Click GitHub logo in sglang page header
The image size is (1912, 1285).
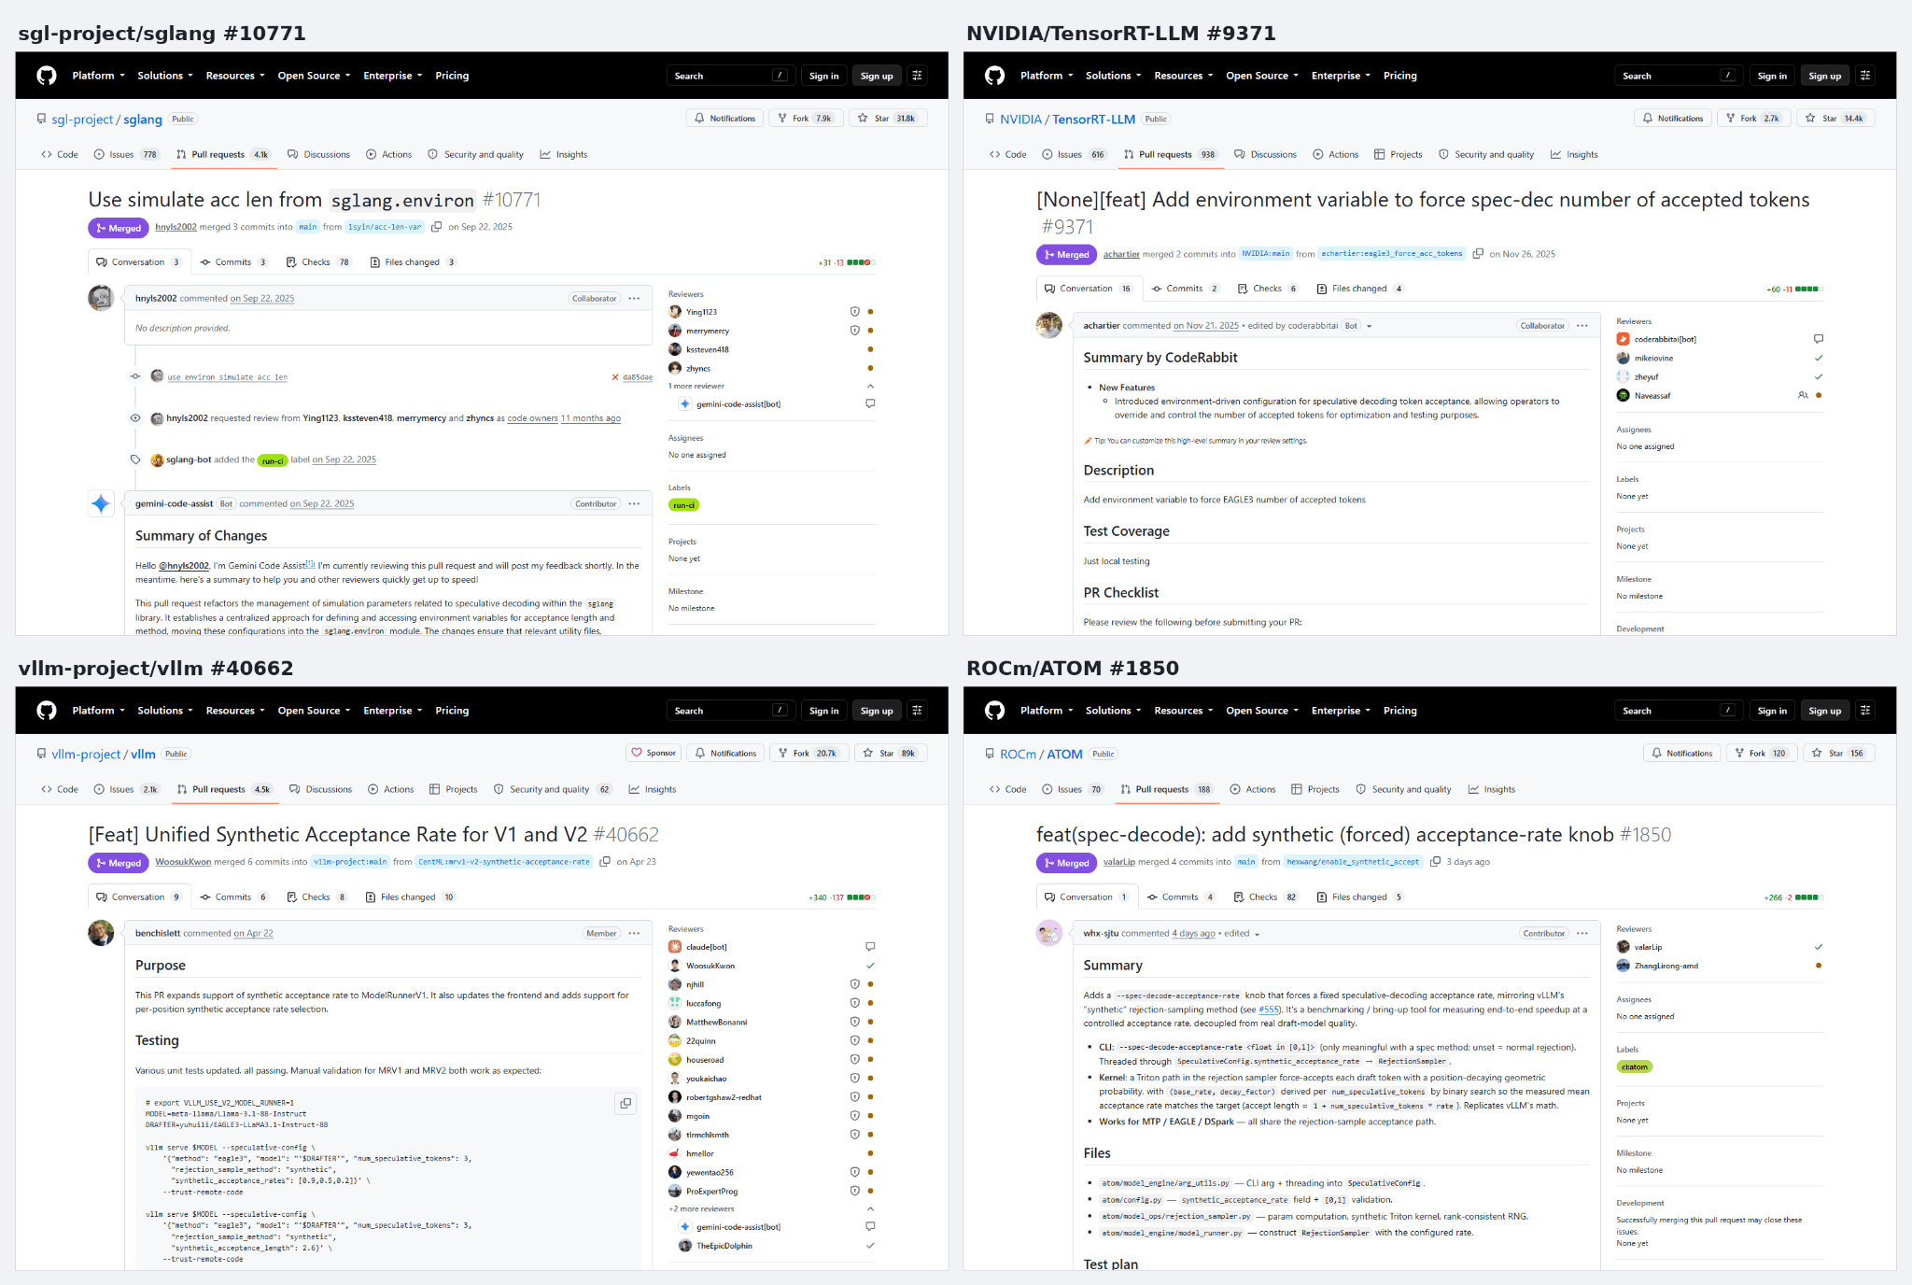click(47, 76)
